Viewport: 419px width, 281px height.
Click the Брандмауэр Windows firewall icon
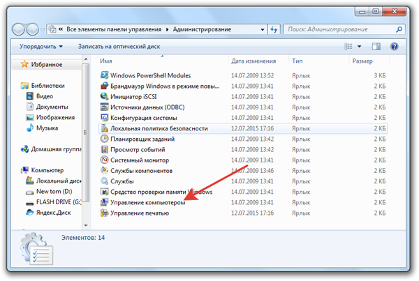click(104, 86)
